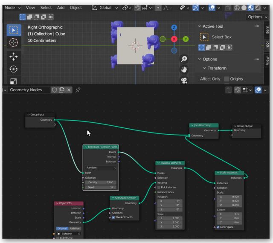The height and width of the screenshot is (243, 273).
Task: Adjust the Seed value field
Action: coord(101,187)
